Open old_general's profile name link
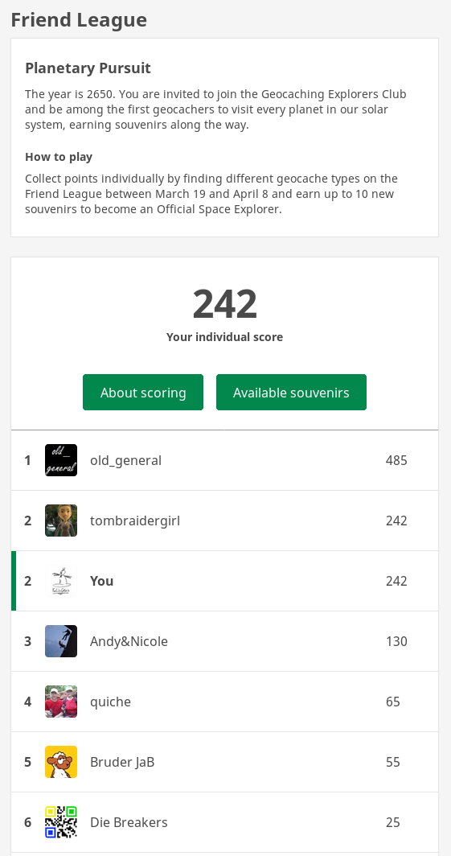Viewport: 451px width, 856px height. pyautogui.click(x=125, y=460)
